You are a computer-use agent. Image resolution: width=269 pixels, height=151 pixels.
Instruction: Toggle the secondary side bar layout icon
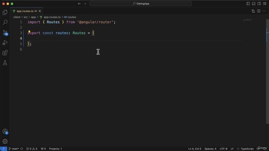coord(259,4)
